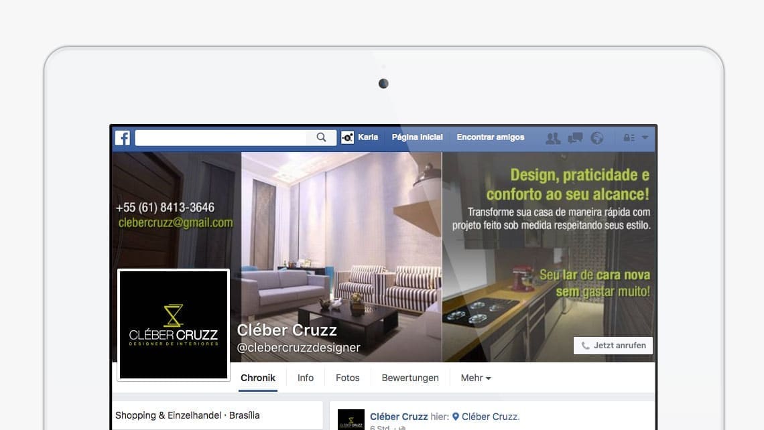Click the Brasília location text
764x430 pixels.
[244, 415]
